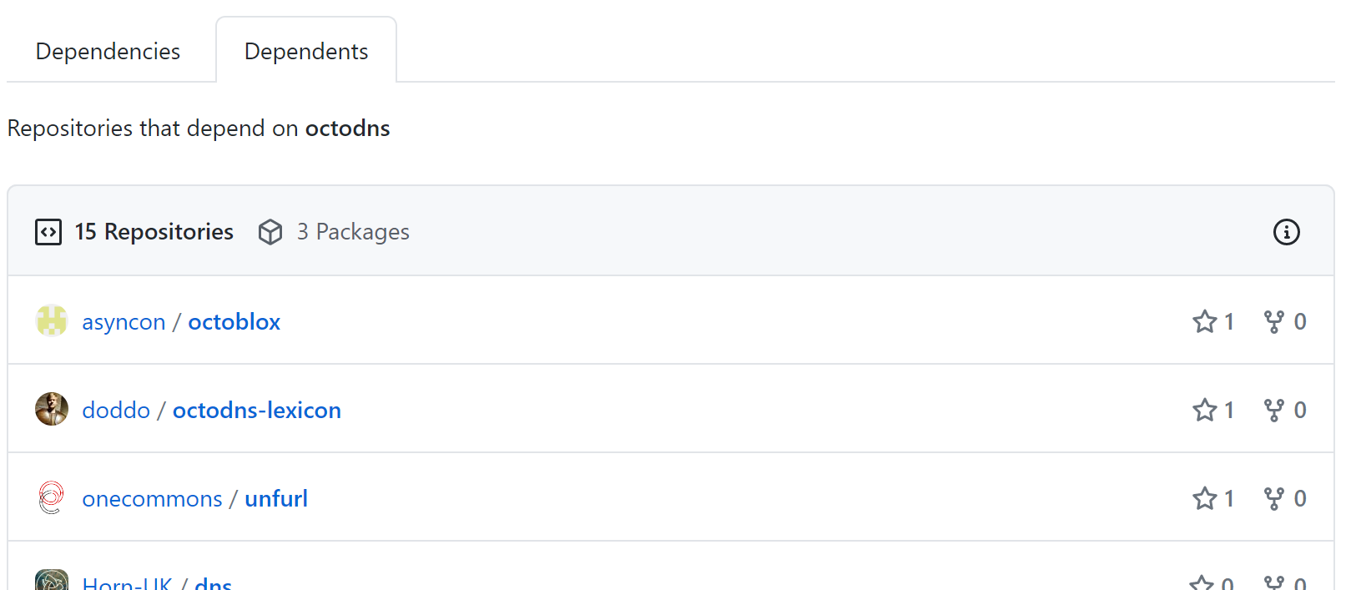
Task: Click the info icon in the repositories header
Action: [x=1286, y=232]
